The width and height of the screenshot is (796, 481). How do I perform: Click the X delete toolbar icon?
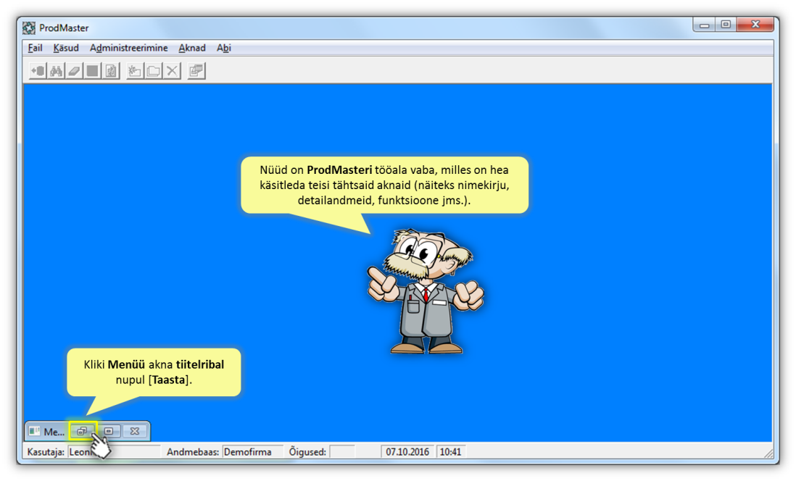click(x=172, y=71)
